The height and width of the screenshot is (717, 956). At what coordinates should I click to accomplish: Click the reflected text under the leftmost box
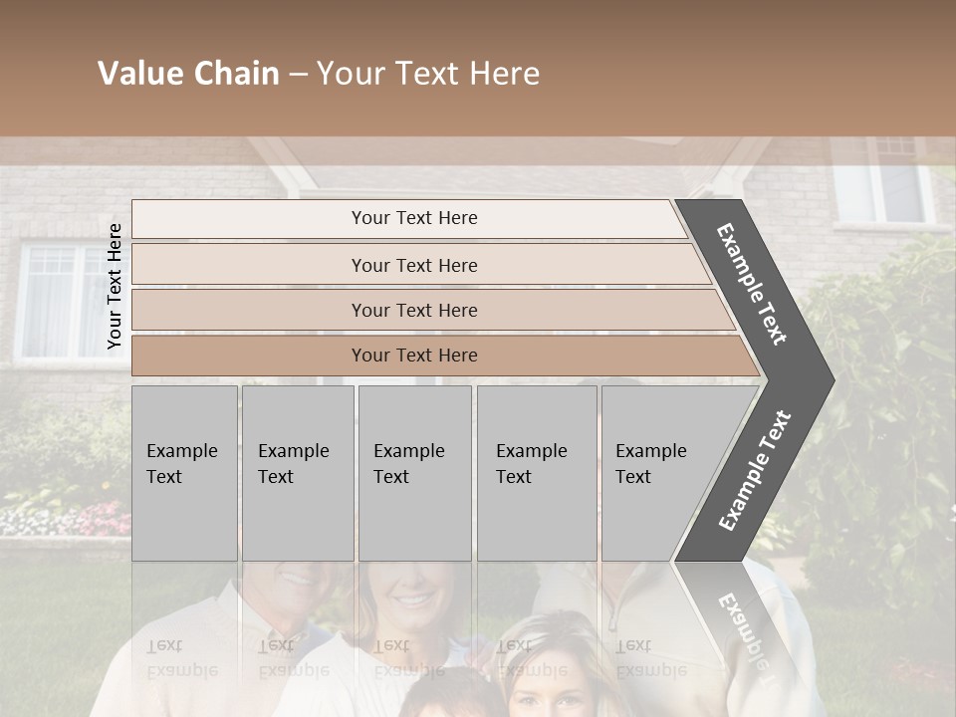click(182, 657)
